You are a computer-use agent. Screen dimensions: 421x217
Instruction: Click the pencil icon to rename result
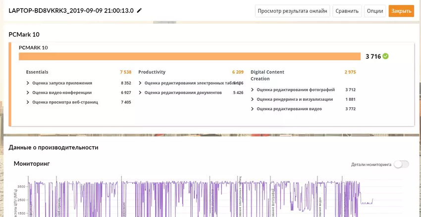(x=139, y=10)
